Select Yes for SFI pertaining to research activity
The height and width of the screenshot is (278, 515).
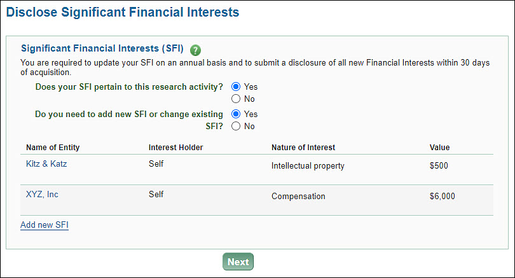point(236,87)
